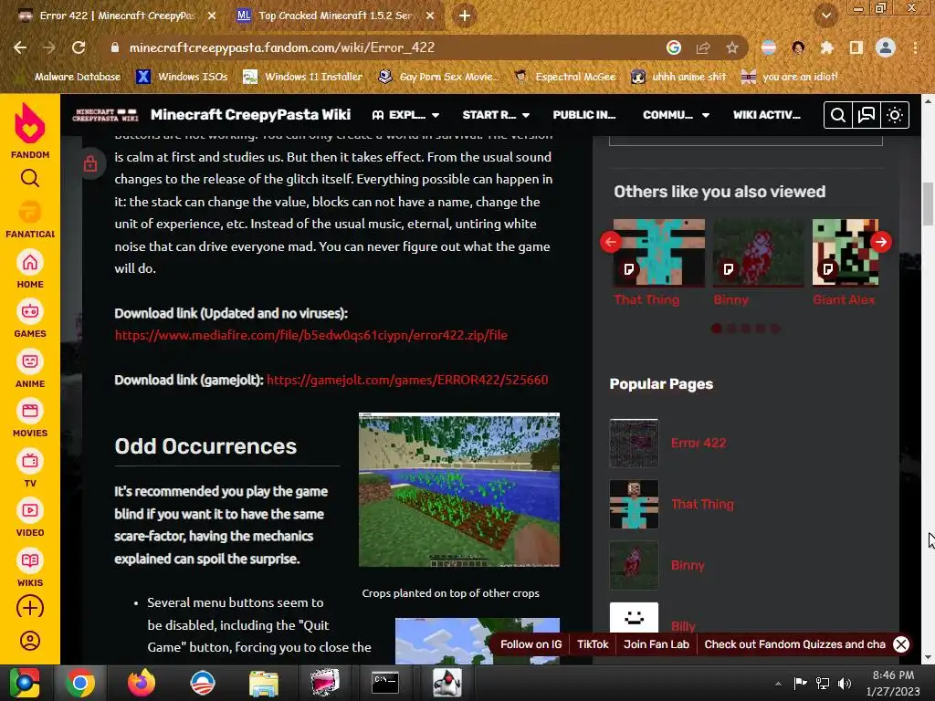Expand the START R... dropdown menu

tap(496, 115)
